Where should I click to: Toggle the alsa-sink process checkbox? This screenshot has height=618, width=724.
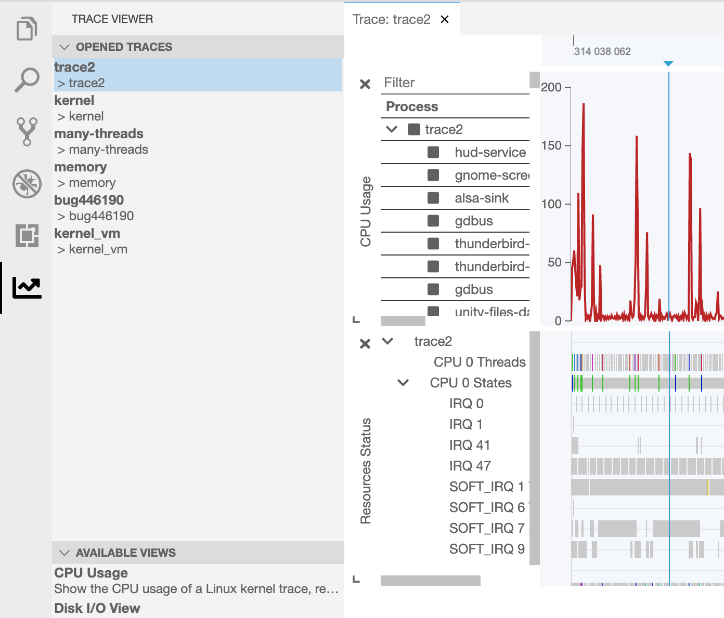click(x=434, y=198)
